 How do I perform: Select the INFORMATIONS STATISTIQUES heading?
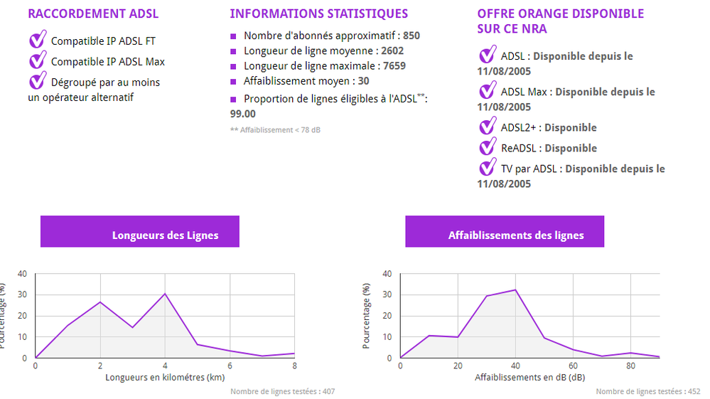point(319,14)
